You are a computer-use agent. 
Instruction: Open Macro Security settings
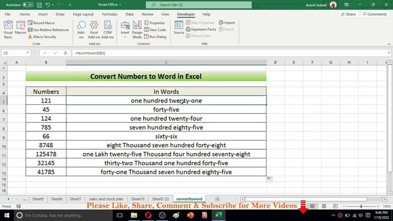[x=42, y=37]
